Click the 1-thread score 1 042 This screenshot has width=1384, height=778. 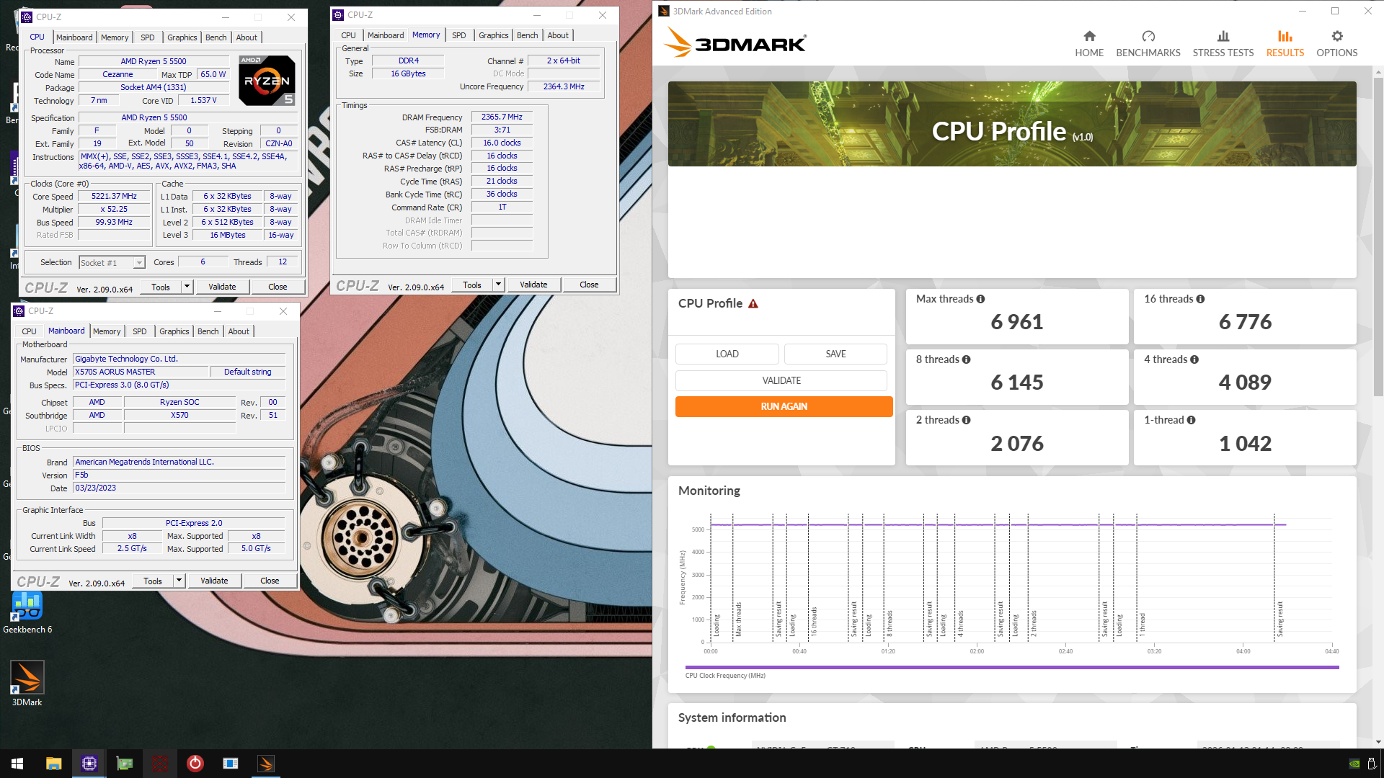[x=1245, y=444]
